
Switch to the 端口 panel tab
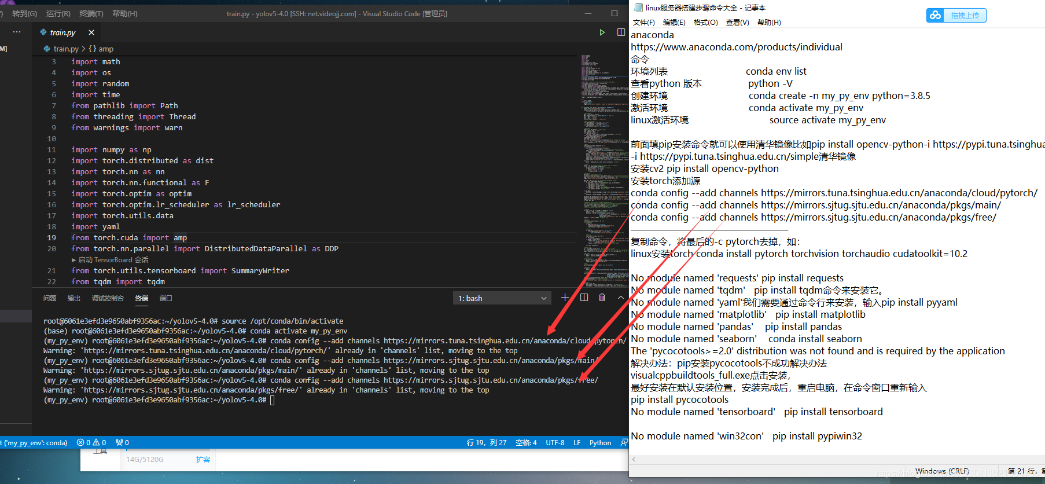(x=166, y=298)
